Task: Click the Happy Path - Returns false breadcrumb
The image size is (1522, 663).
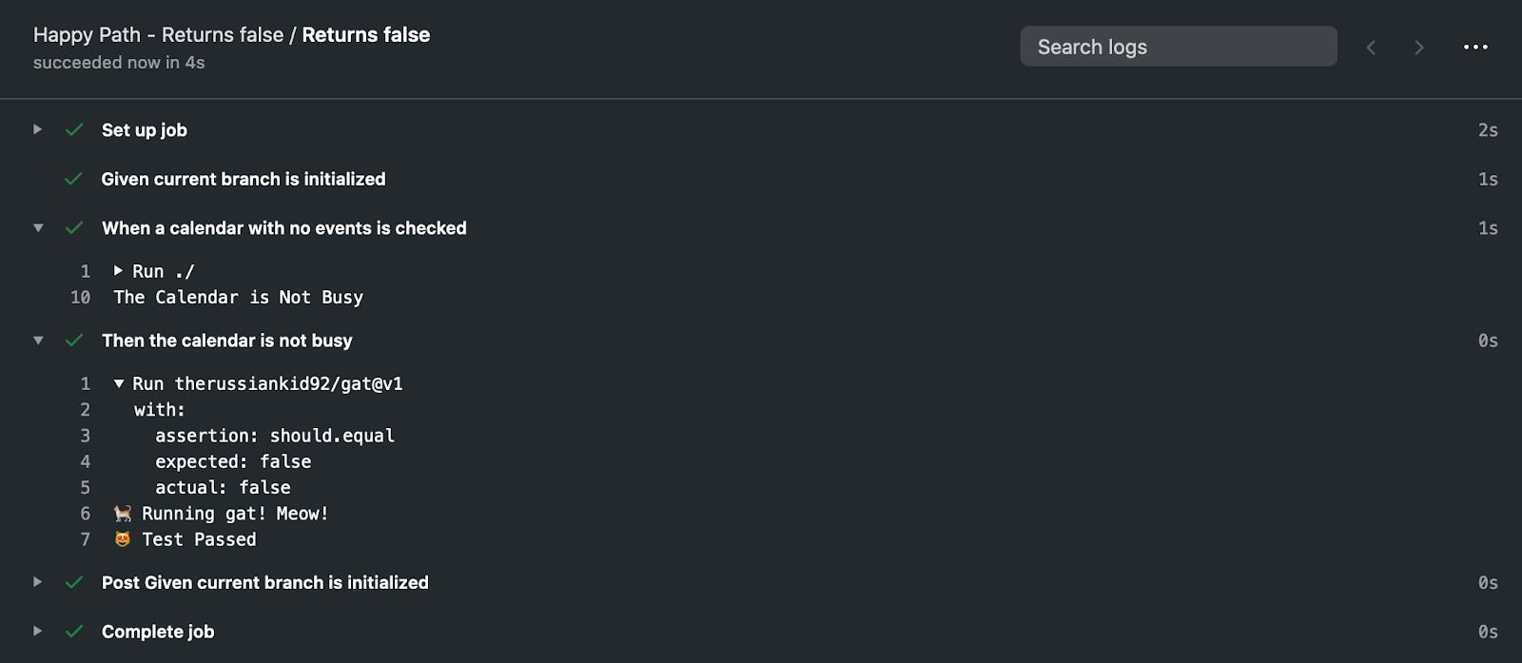Action: (158, 35)
